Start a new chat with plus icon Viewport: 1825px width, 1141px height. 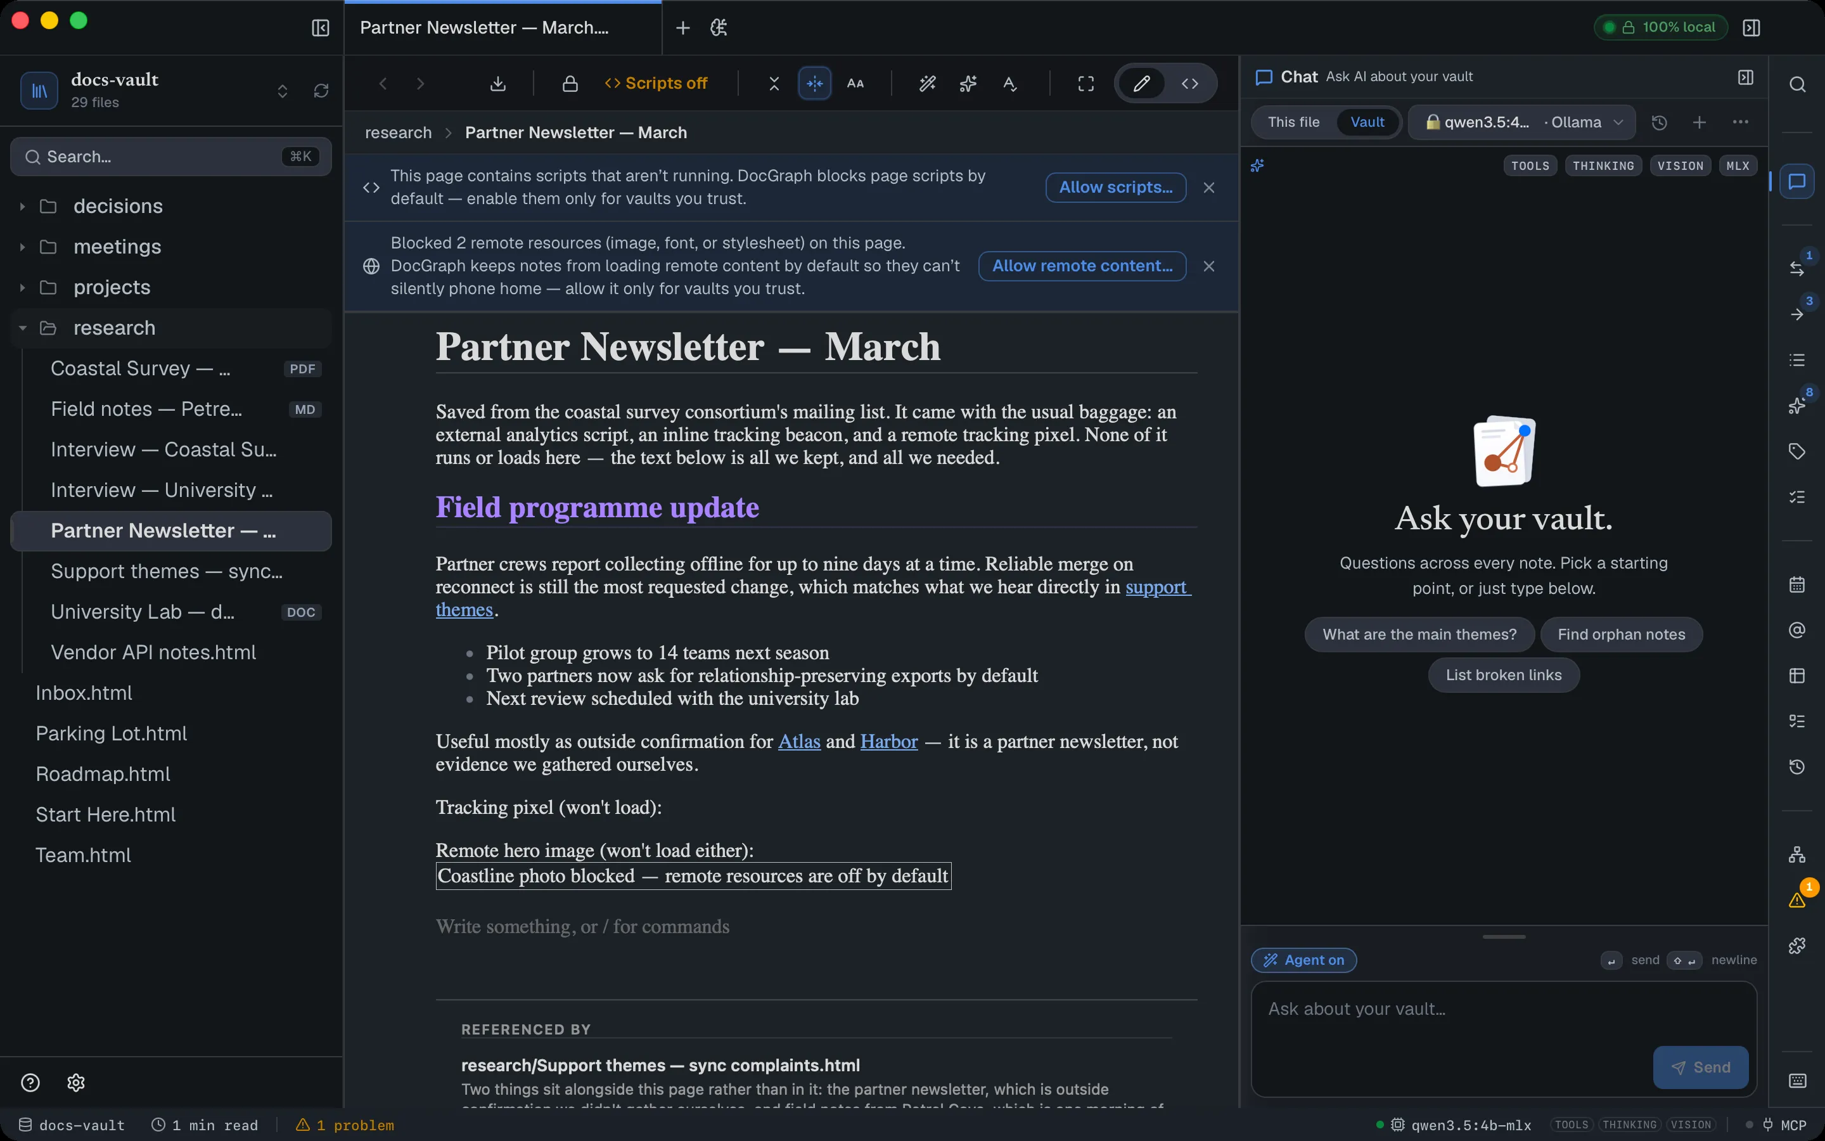click(1699, 122)
